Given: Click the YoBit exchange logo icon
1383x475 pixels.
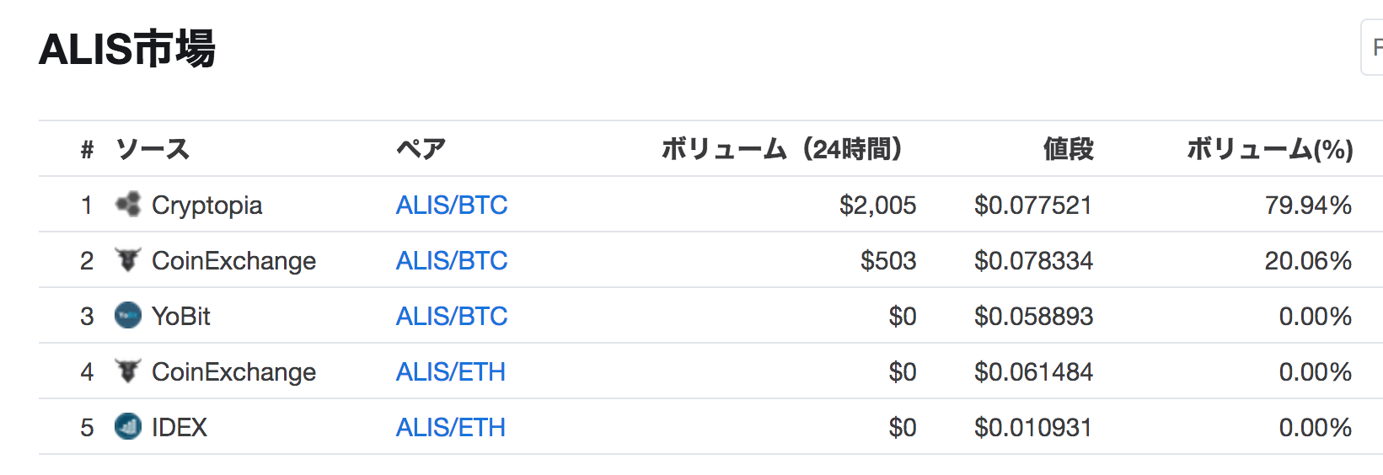Looking at the screenshot, I should click(x=128, y=316).
